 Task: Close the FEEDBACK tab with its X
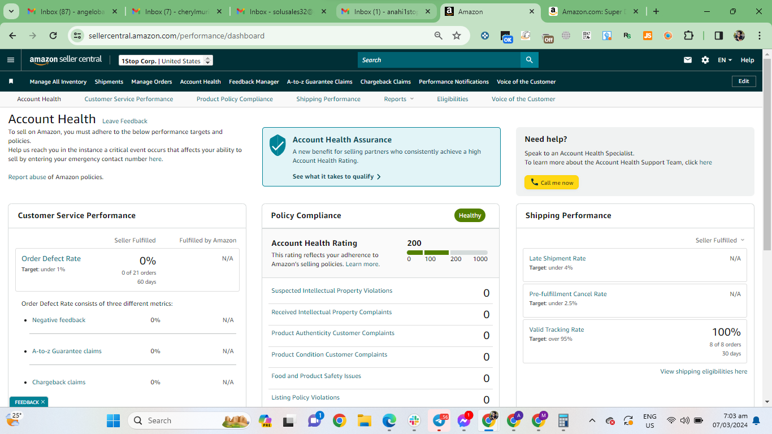point(43,402)
